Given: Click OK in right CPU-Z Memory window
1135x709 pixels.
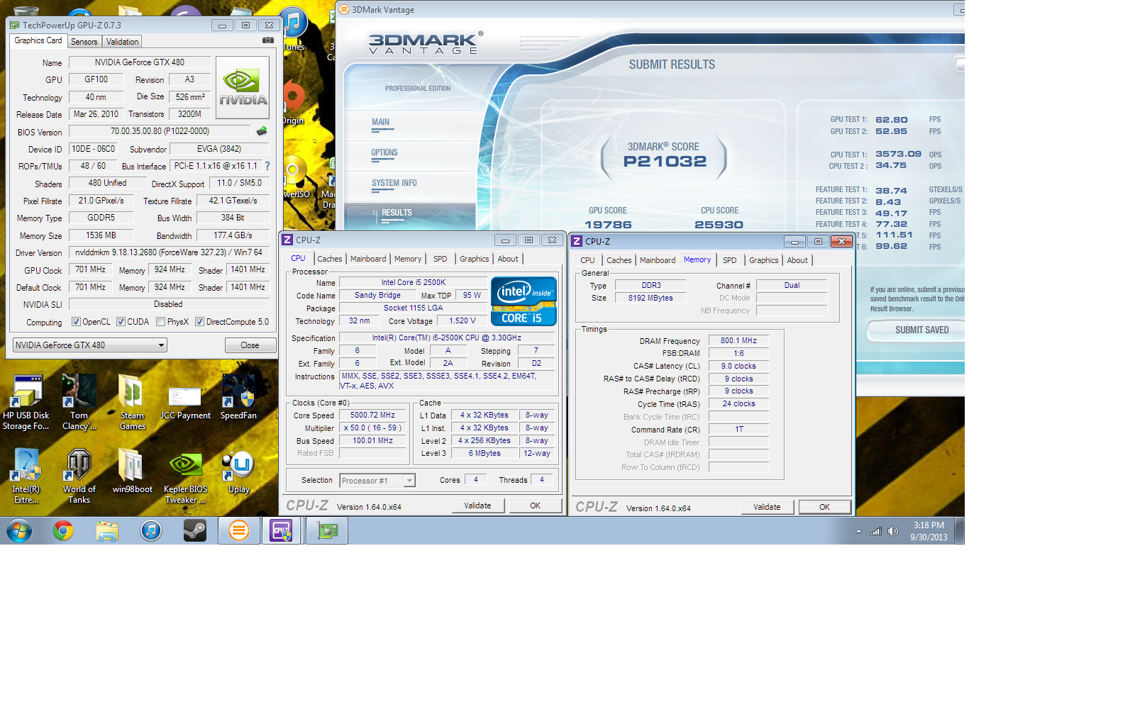Looking at the screenshot, I should [825, 507].
